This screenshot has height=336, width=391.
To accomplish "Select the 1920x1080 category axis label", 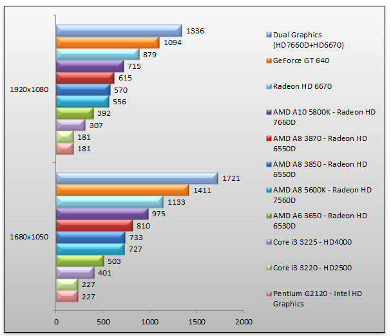I will point(29,89).
